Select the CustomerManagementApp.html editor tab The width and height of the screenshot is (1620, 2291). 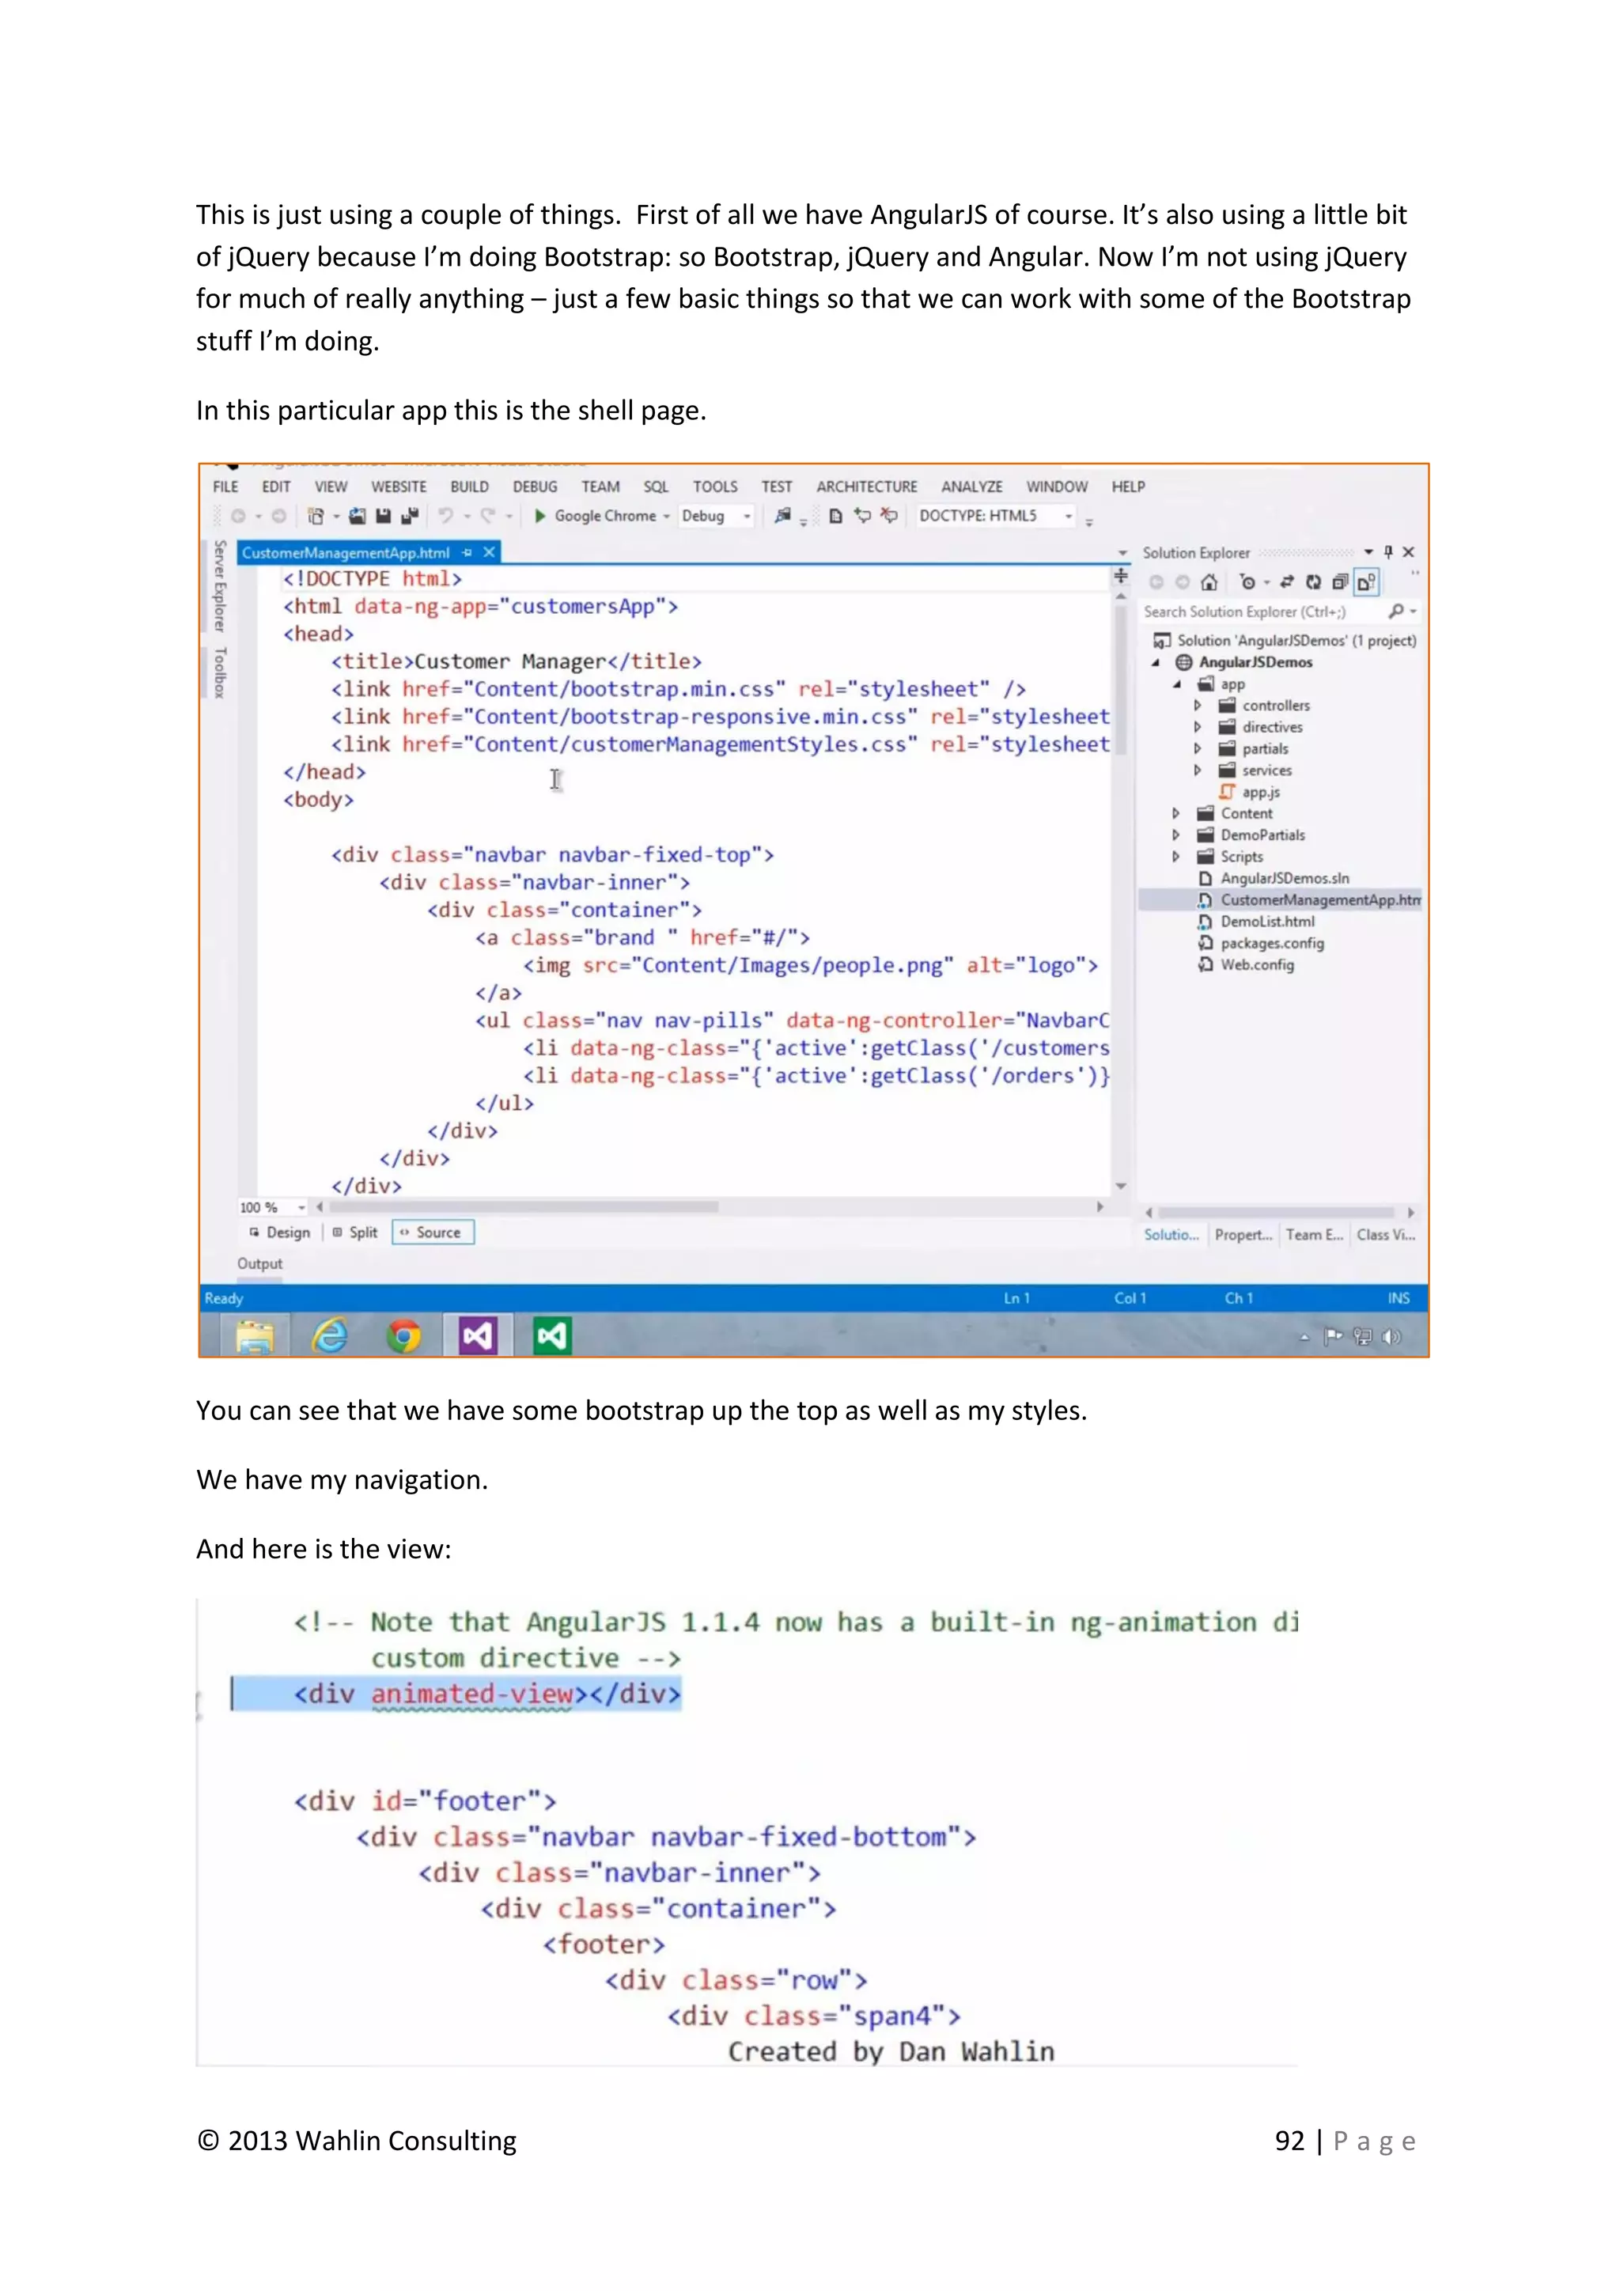pos(345,553)
